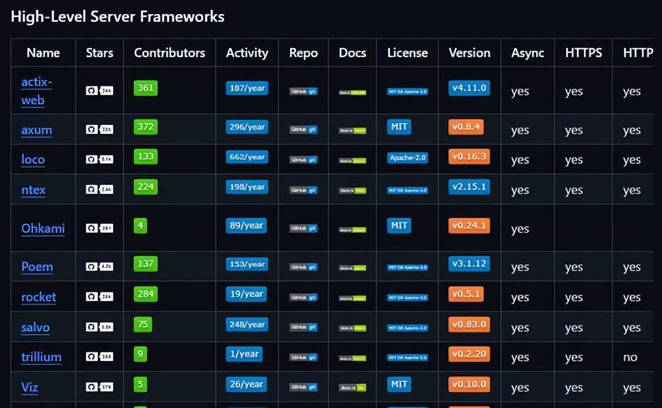
Task: Open the Repo badge in the loco row
Action: coord(304,161)
